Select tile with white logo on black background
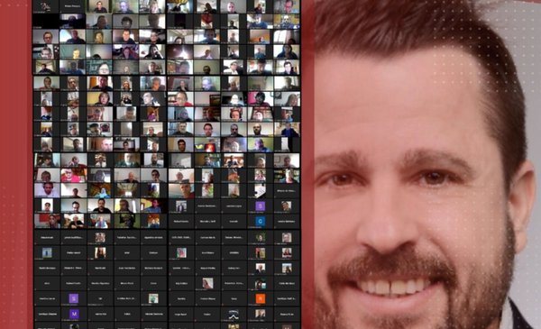Image resolution: width=541 pixels, height=329 pixels. click(x=47, y=6)
